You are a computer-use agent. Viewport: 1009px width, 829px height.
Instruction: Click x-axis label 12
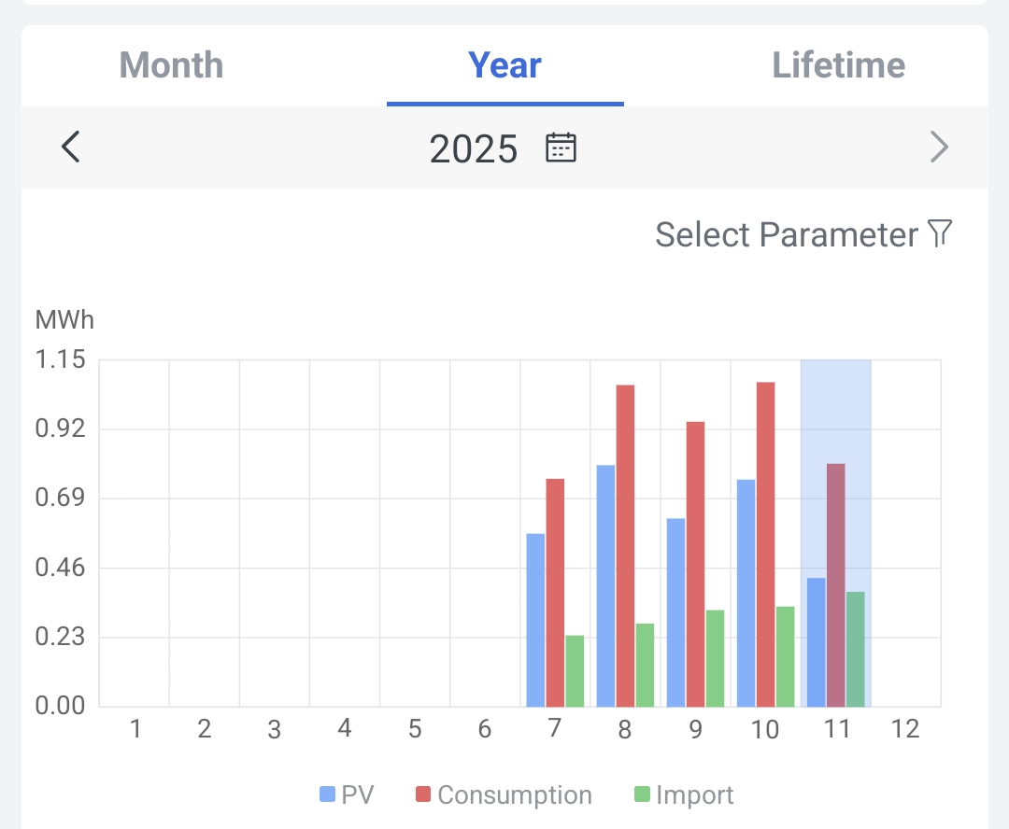(905, 729)
